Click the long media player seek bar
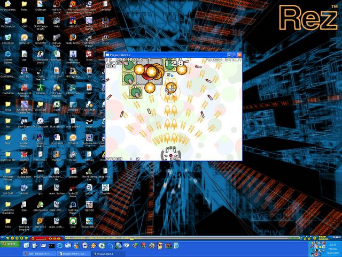The height and width of the screenshot is (257, 342). coord(182,238)
